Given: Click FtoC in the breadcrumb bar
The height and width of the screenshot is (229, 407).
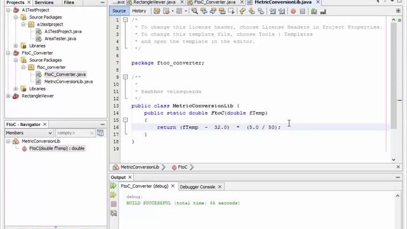Looking at the screenshot, I should (x=183, y=167).
